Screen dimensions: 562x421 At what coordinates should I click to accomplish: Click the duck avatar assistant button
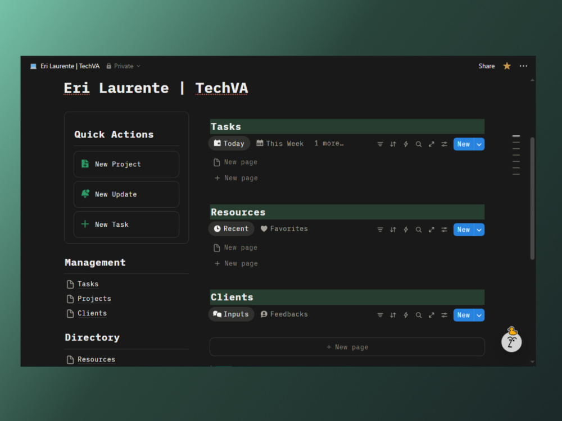tap(511, 340)
